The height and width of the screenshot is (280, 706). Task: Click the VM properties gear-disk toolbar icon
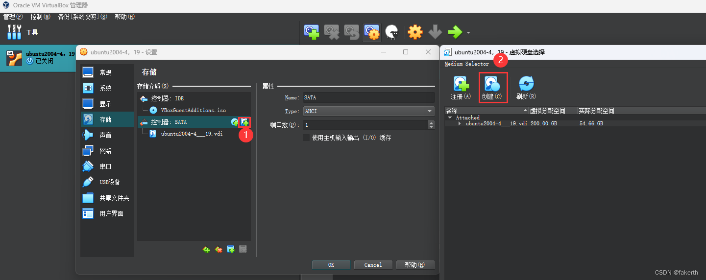tap(371, 32)
